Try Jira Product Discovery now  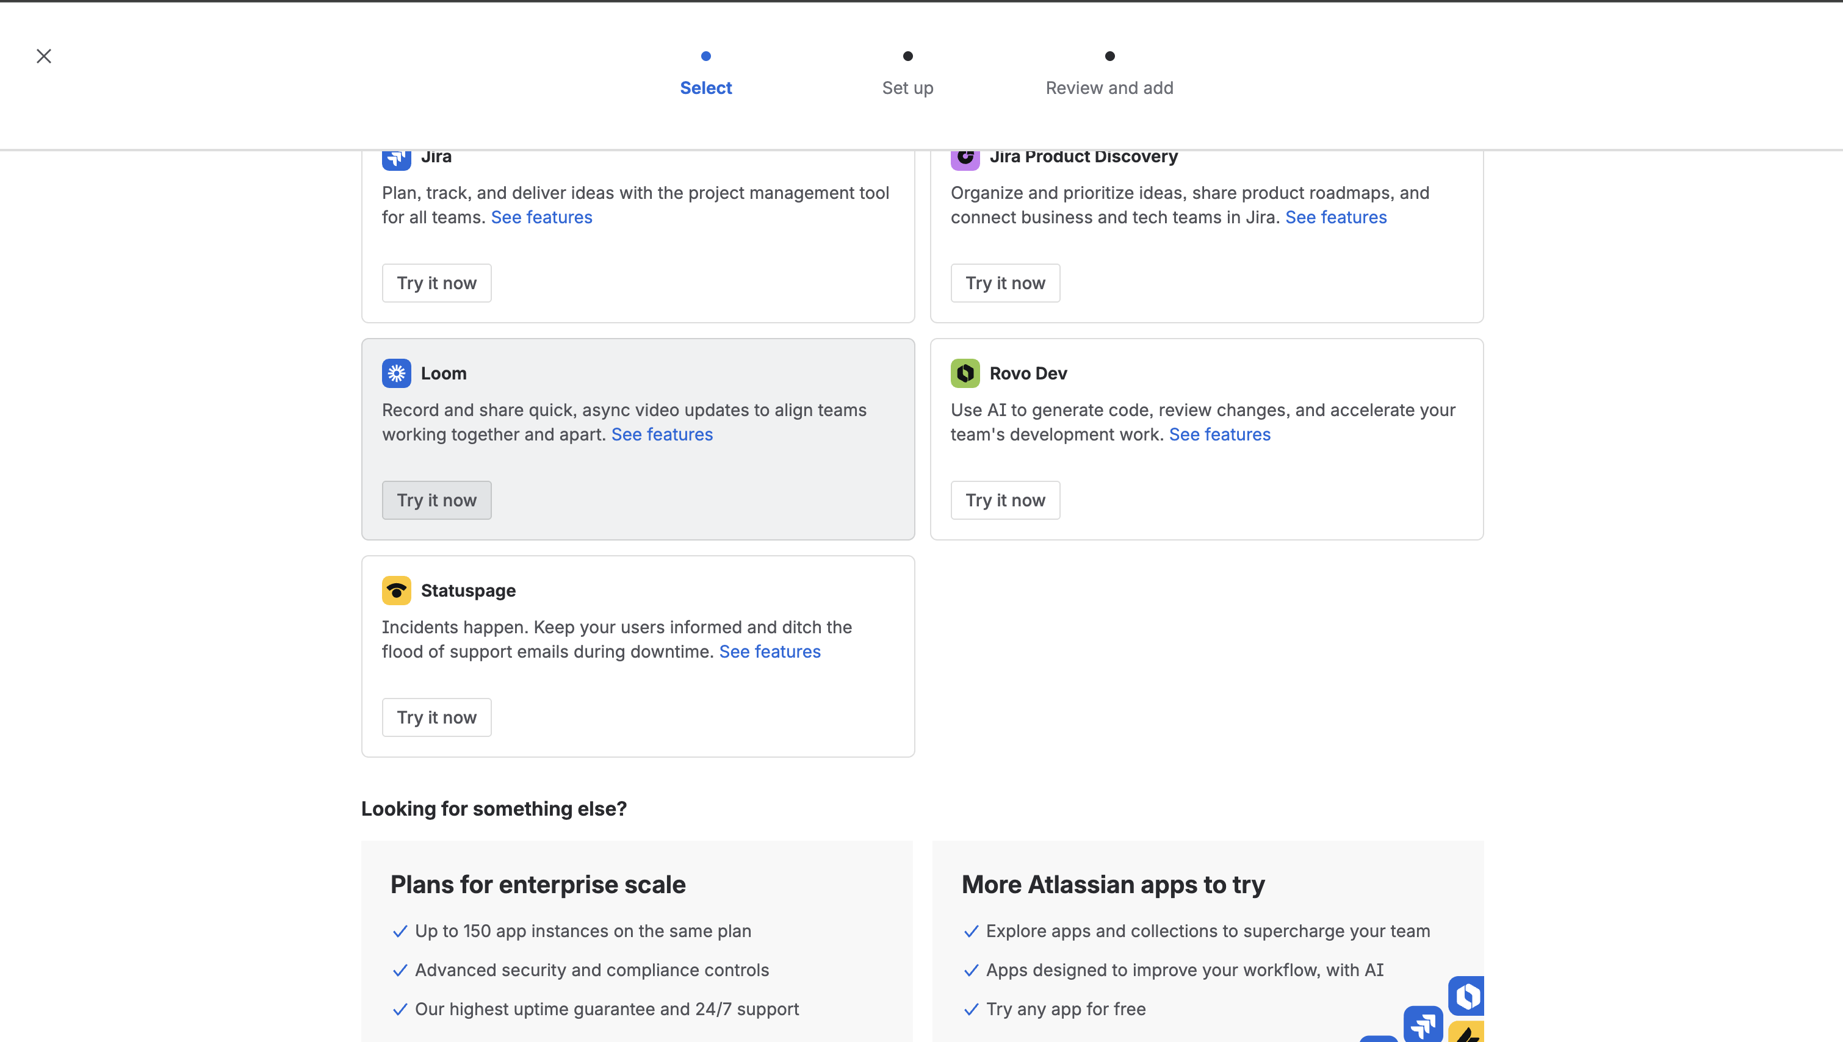pos(1005,282)
